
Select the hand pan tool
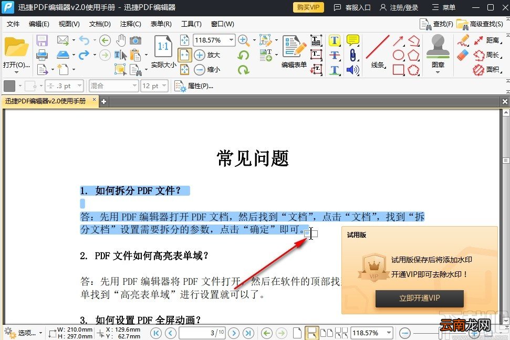[121, 40]
